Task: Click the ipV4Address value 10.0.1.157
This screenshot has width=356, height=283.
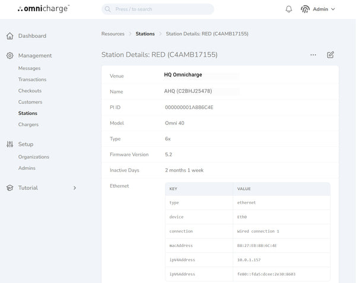Action: click(249, 260)
